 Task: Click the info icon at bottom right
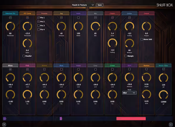tap(171, 124)
